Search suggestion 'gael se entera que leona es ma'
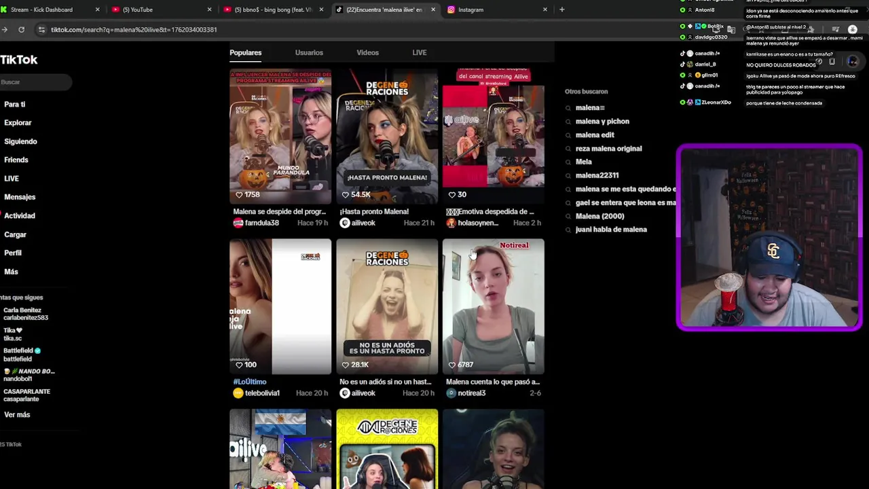The image size is (869, 489). point(626,203)
